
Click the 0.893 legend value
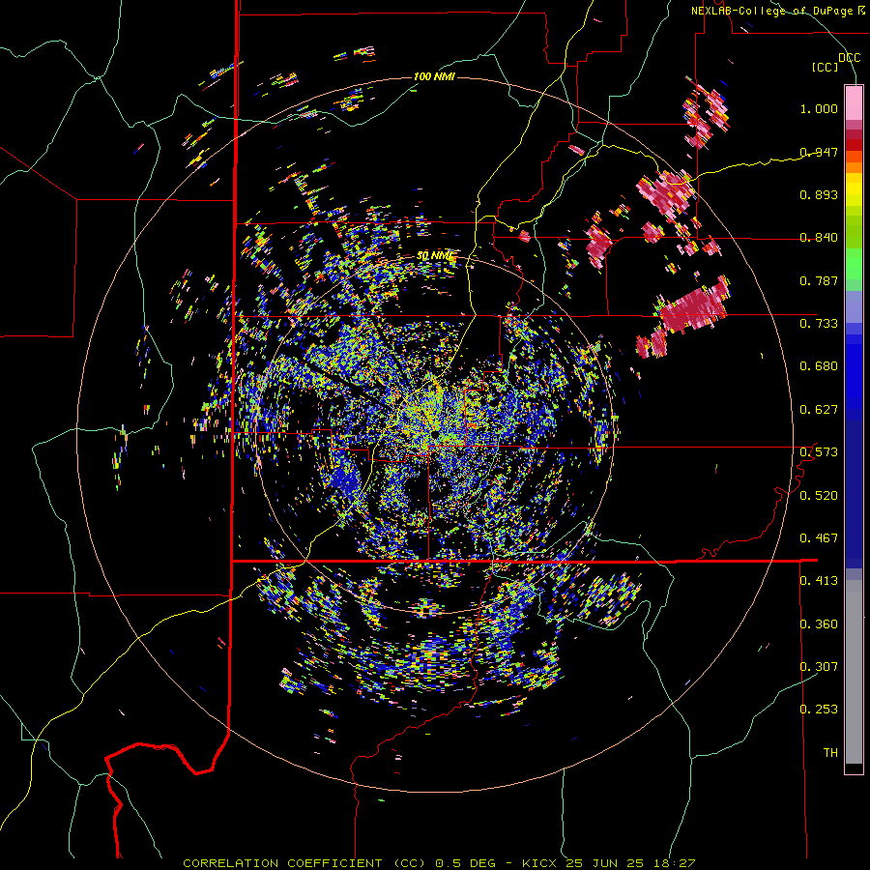819,194
